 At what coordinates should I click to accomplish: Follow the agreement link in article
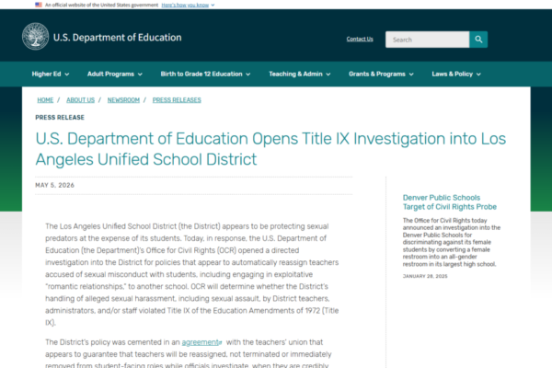point(200,342)
